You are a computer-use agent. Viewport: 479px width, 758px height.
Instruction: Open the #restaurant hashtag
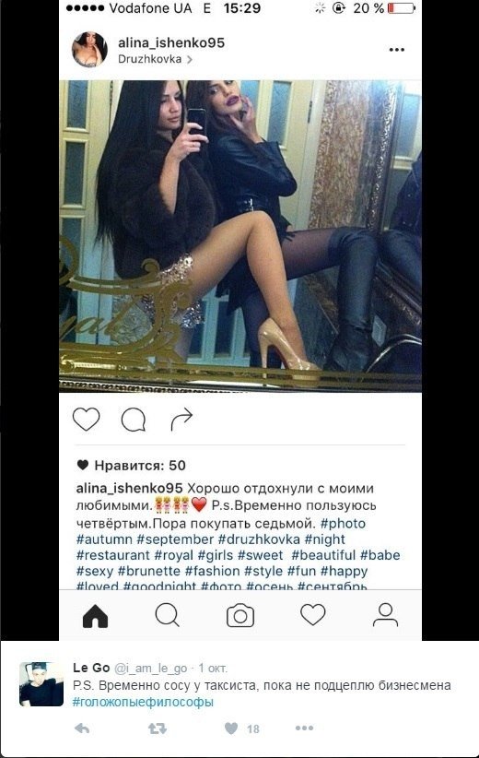(113, 555)
